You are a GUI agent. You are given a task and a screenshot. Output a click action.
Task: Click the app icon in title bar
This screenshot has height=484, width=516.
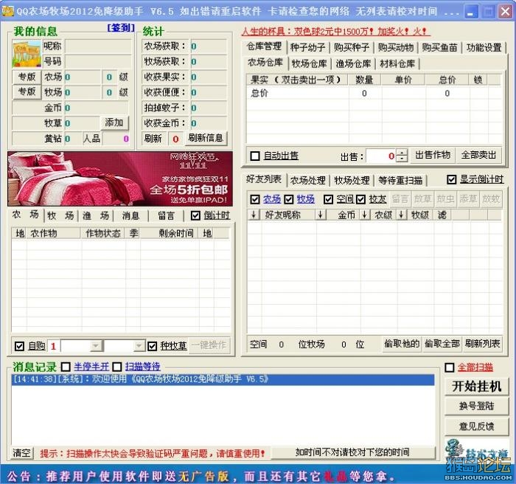click(7, 12)
